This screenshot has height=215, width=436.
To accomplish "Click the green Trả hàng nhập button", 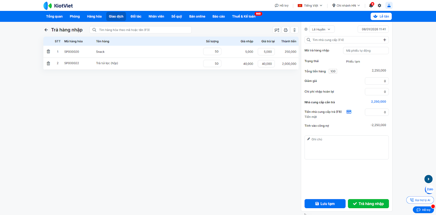I will pyautogui.click(x=368, y=204).
